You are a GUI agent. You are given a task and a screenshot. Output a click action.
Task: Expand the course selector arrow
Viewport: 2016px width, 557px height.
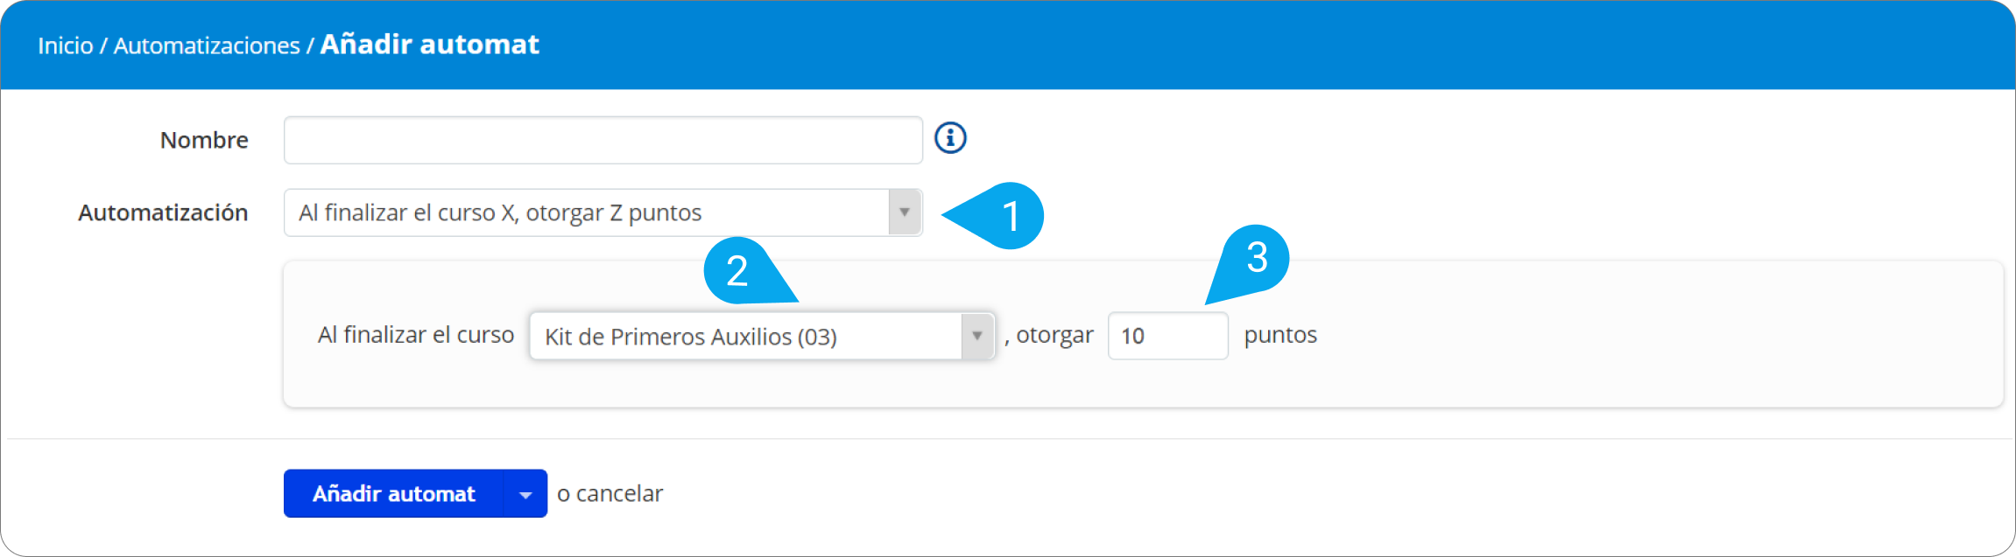tap(977, 336)
